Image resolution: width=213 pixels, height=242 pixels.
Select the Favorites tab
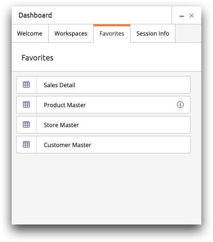tap(112, 34)
